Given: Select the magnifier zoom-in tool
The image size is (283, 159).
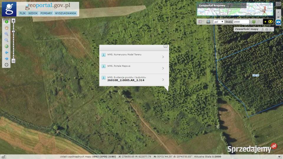Looking at the screenshot, I should (x=6, y=34).
